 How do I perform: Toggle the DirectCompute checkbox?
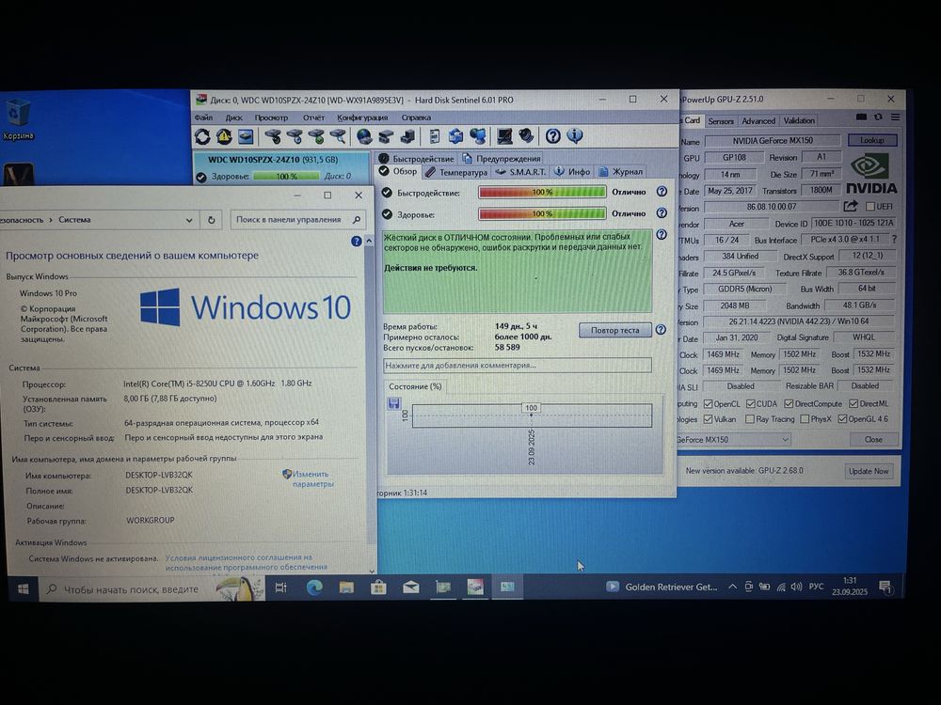pos(789,403)
